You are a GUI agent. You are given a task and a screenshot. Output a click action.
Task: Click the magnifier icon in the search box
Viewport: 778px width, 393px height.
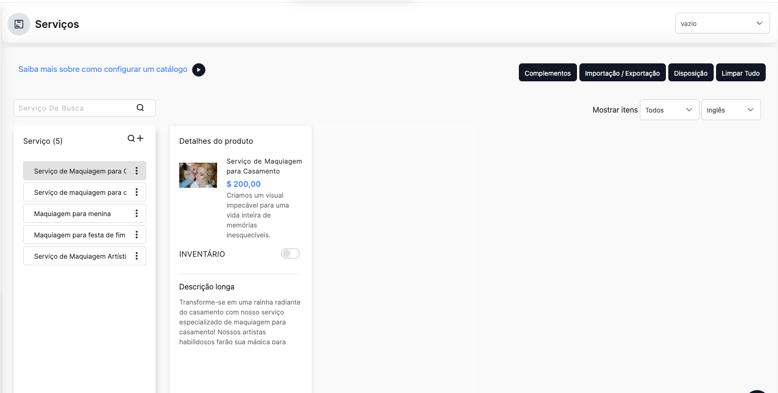tap(140, 108)
